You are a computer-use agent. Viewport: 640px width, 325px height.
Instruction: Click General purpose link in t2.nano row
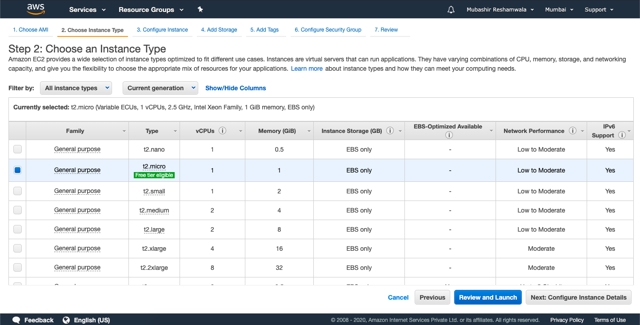pyautogui.click(x=77, y=149)
